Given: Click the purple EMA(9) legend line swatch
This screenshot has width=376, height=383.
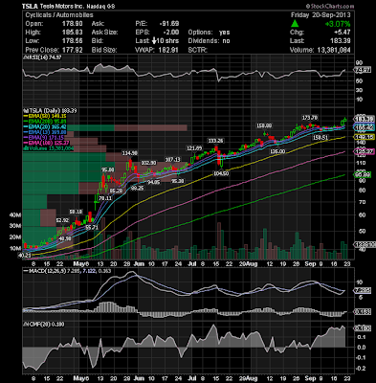Looking at the screenshot, I should 26,138.
